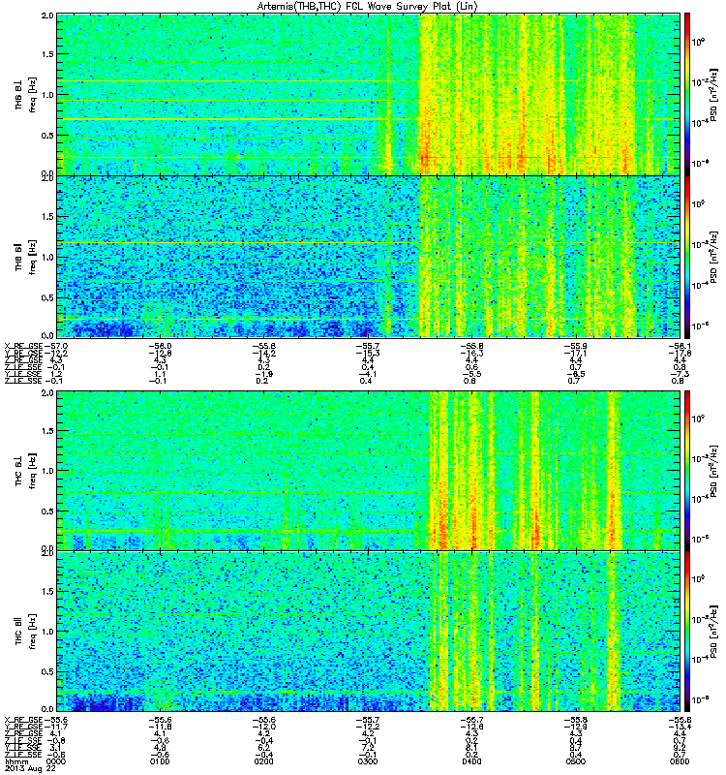Click the '2013 Aug 22' date label
The height and width of the screenshot is (775, 726).
pos(30,768)
